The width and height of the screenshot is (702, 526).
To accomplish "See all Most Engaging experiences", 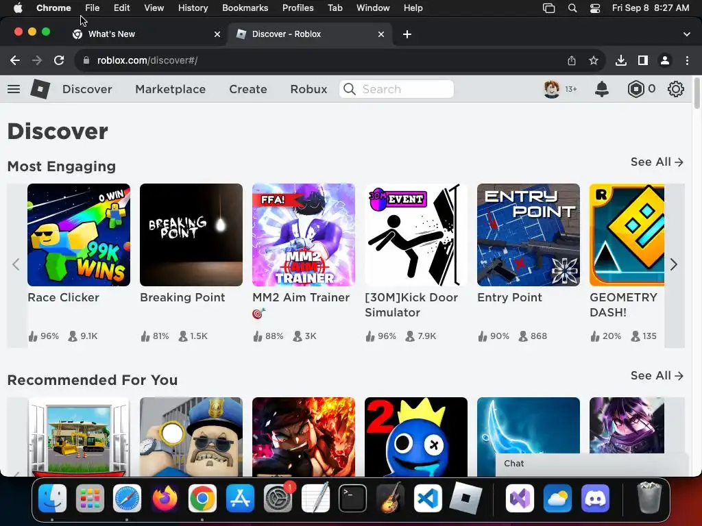I will tap(657, 162).
